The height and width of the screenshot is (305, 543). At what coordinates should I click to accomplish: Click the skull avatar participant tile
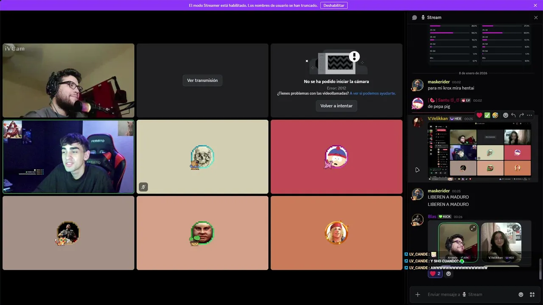pos(202,157)
